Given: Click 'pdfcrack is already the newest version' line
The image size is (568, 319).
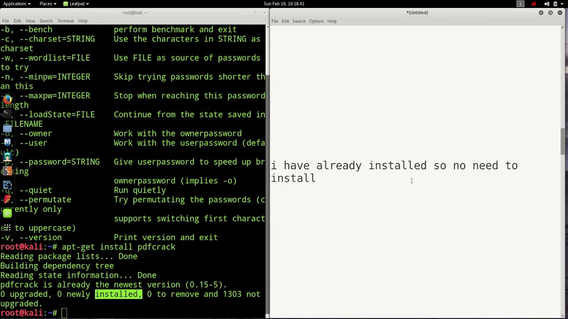Looking at the screenshot, I should tap(114, 285).
